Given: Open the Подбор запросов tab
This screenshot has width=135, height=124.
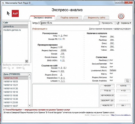Looking at the screenshot, I should tap(69, 18).
